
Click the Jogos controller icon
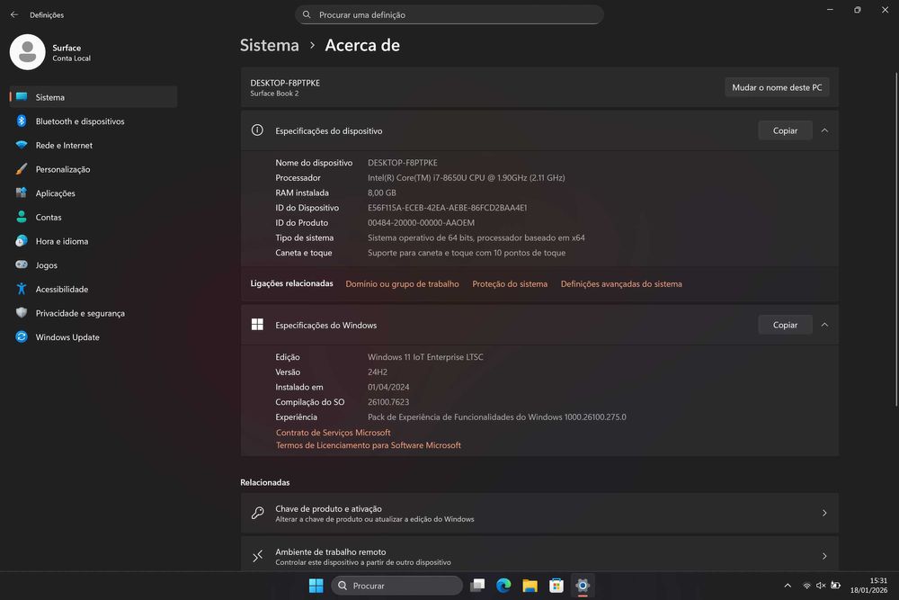click(22, 265)
